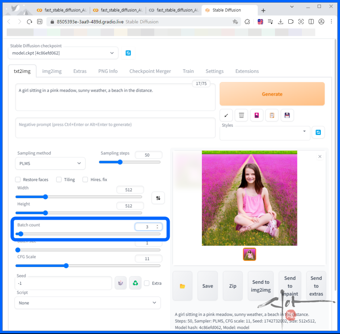
Task: Click the Sampling steps slider handle
Action: tap(120, 162)
